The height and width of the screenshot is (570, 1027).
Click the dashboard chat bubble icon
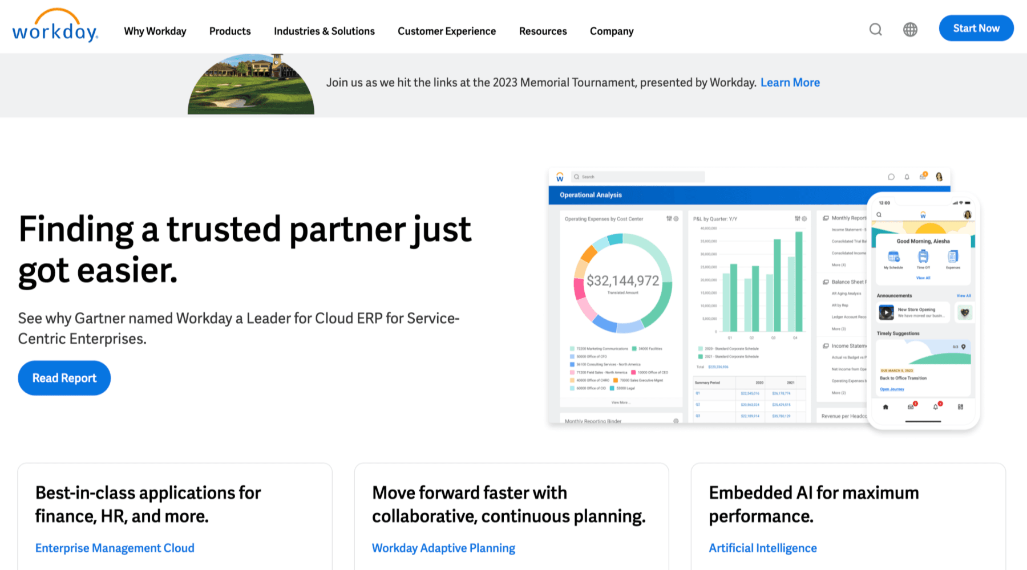[891, 177]
